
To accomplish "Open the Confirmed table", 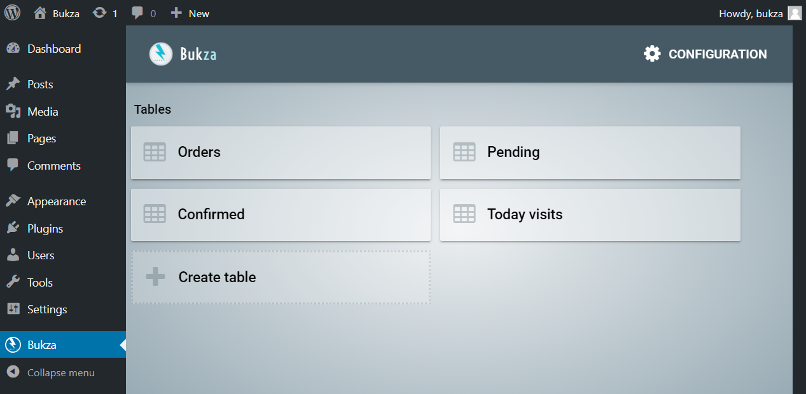I will pos(281,215).
